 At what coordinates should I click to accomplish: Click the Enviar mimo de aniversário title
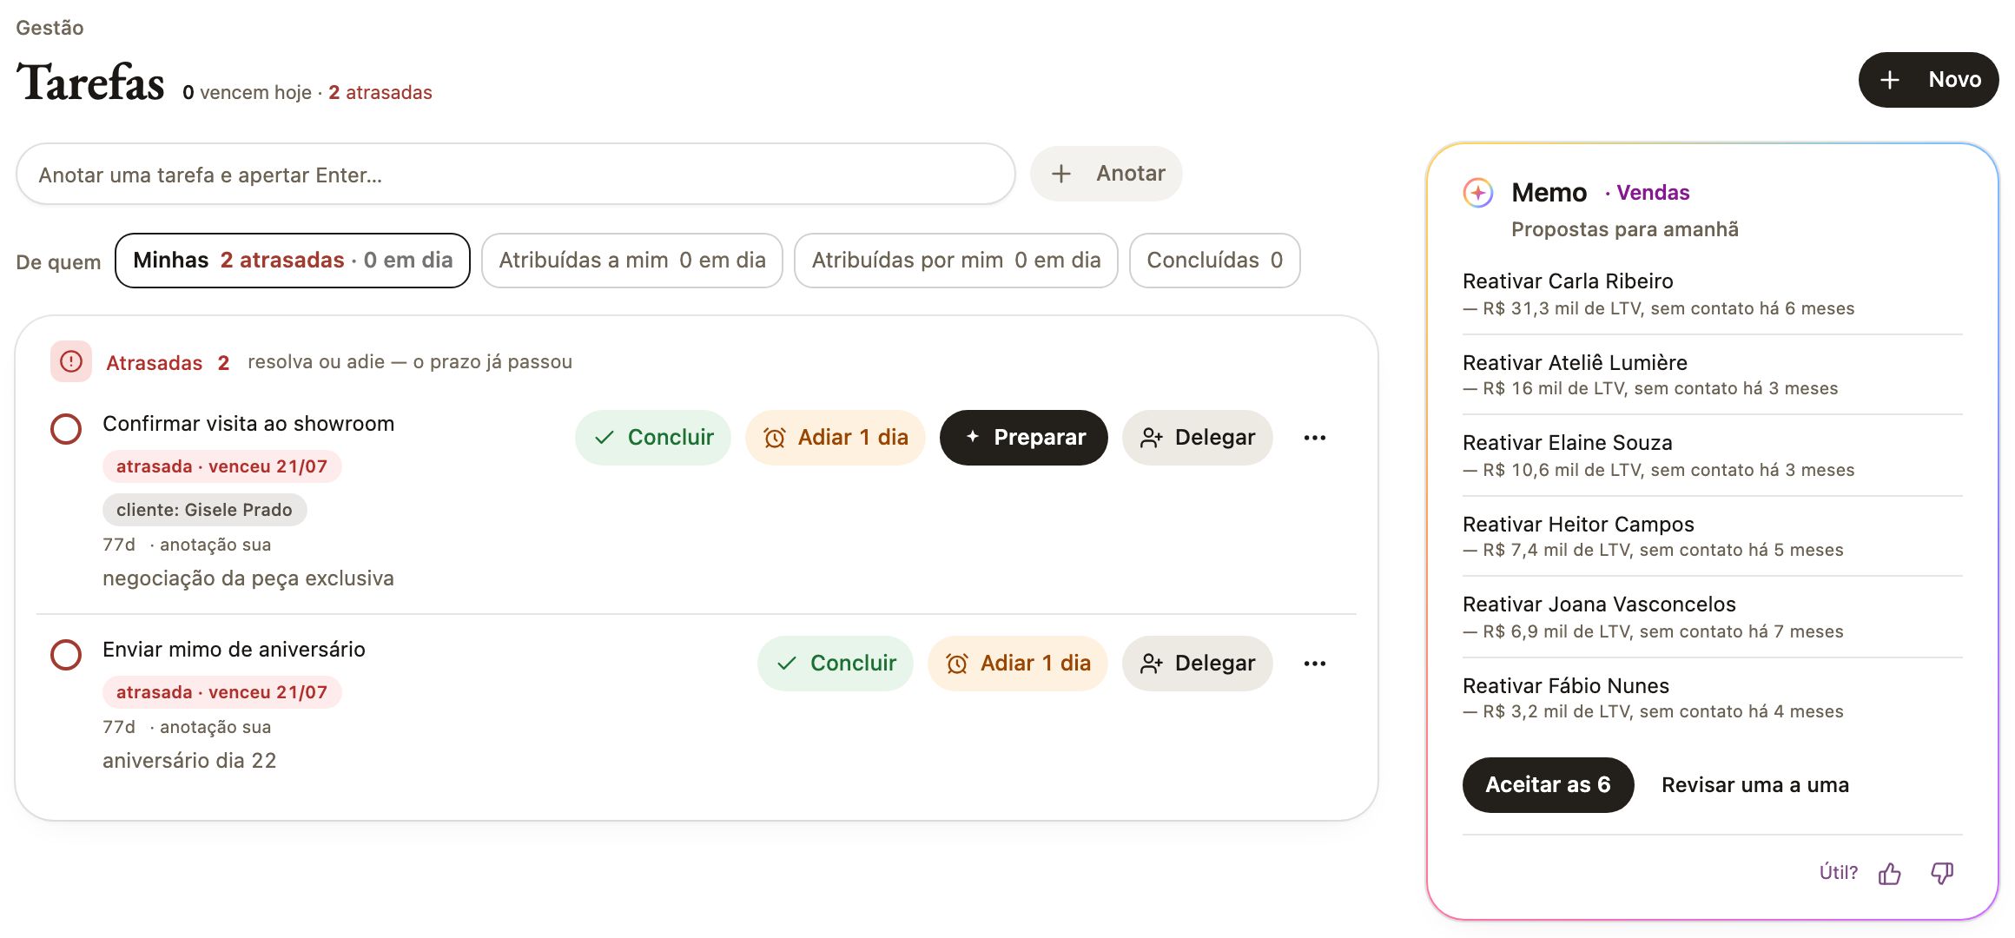pos(234,650)
